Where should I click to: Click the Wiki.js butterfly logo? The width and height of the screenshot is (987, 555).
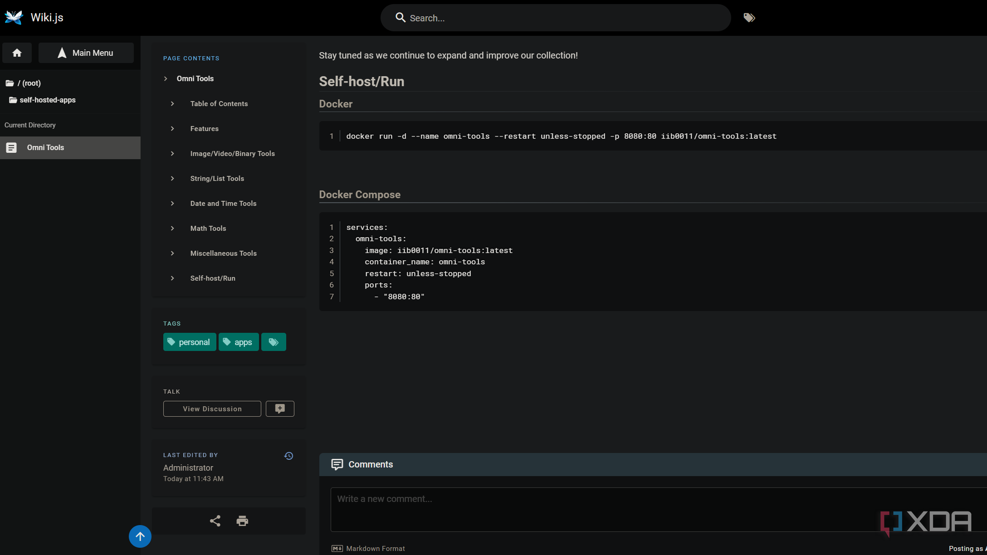14,17
